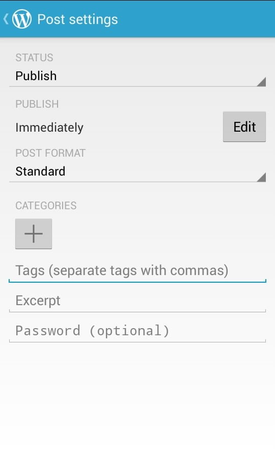Select the Immediately publish time text
The width and height of the screenshot is (275, 471).
(x=49, y=128)
